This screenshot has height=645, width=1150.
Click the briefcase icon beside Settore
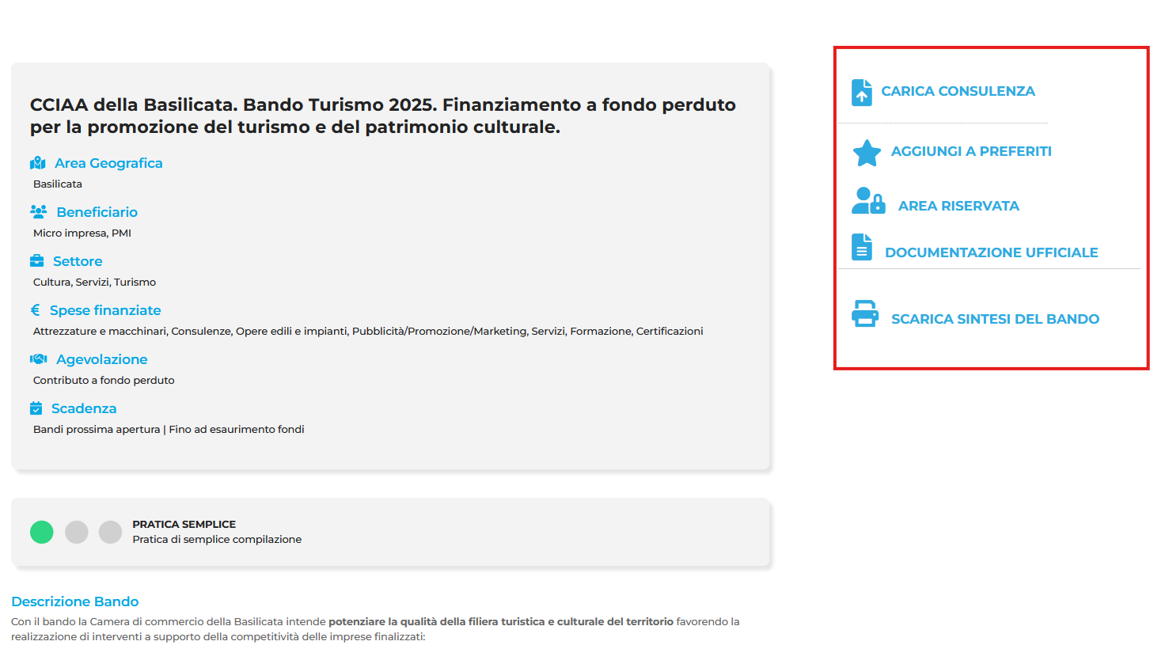[x=36, y=261]
